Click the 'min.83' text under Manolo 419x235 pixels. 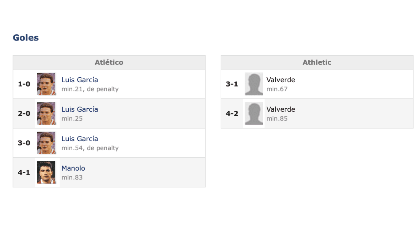tap(72, 178)
